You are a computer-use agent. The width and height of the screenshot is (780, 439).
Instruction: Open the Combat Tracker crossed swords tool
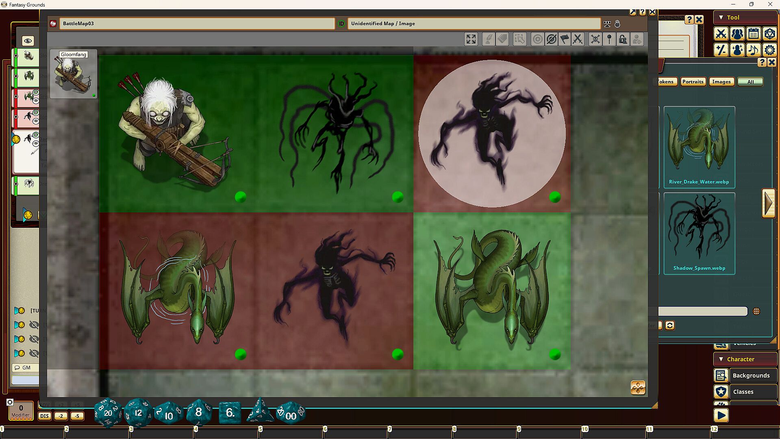pos(721,34)
